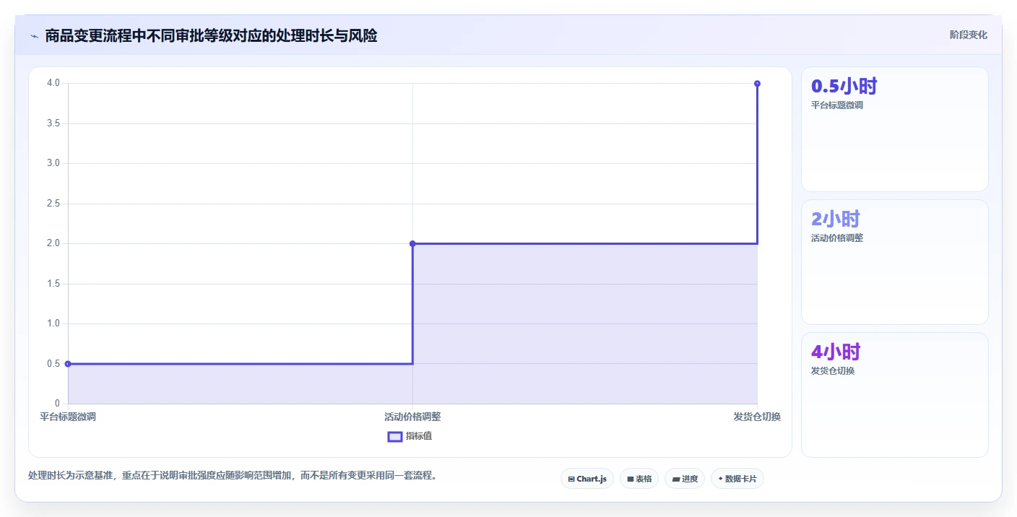
Task: Click the 发货仓切换 card caption
Action: click(x=833, y=370)
